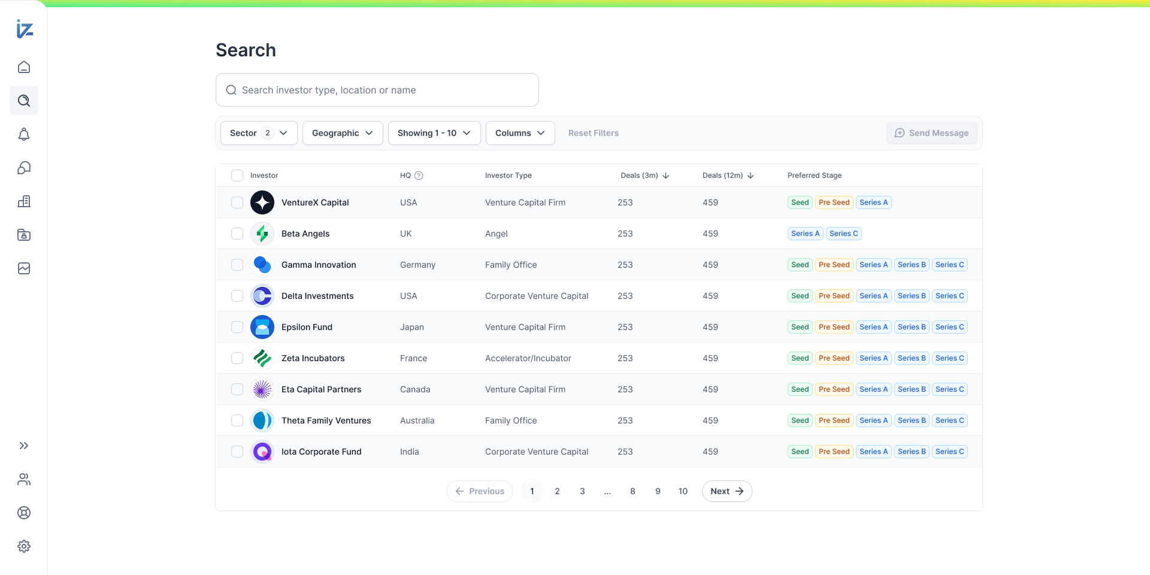Expand sidebar with double chevron icon
1150x575 pixels.
click(24, 446)
